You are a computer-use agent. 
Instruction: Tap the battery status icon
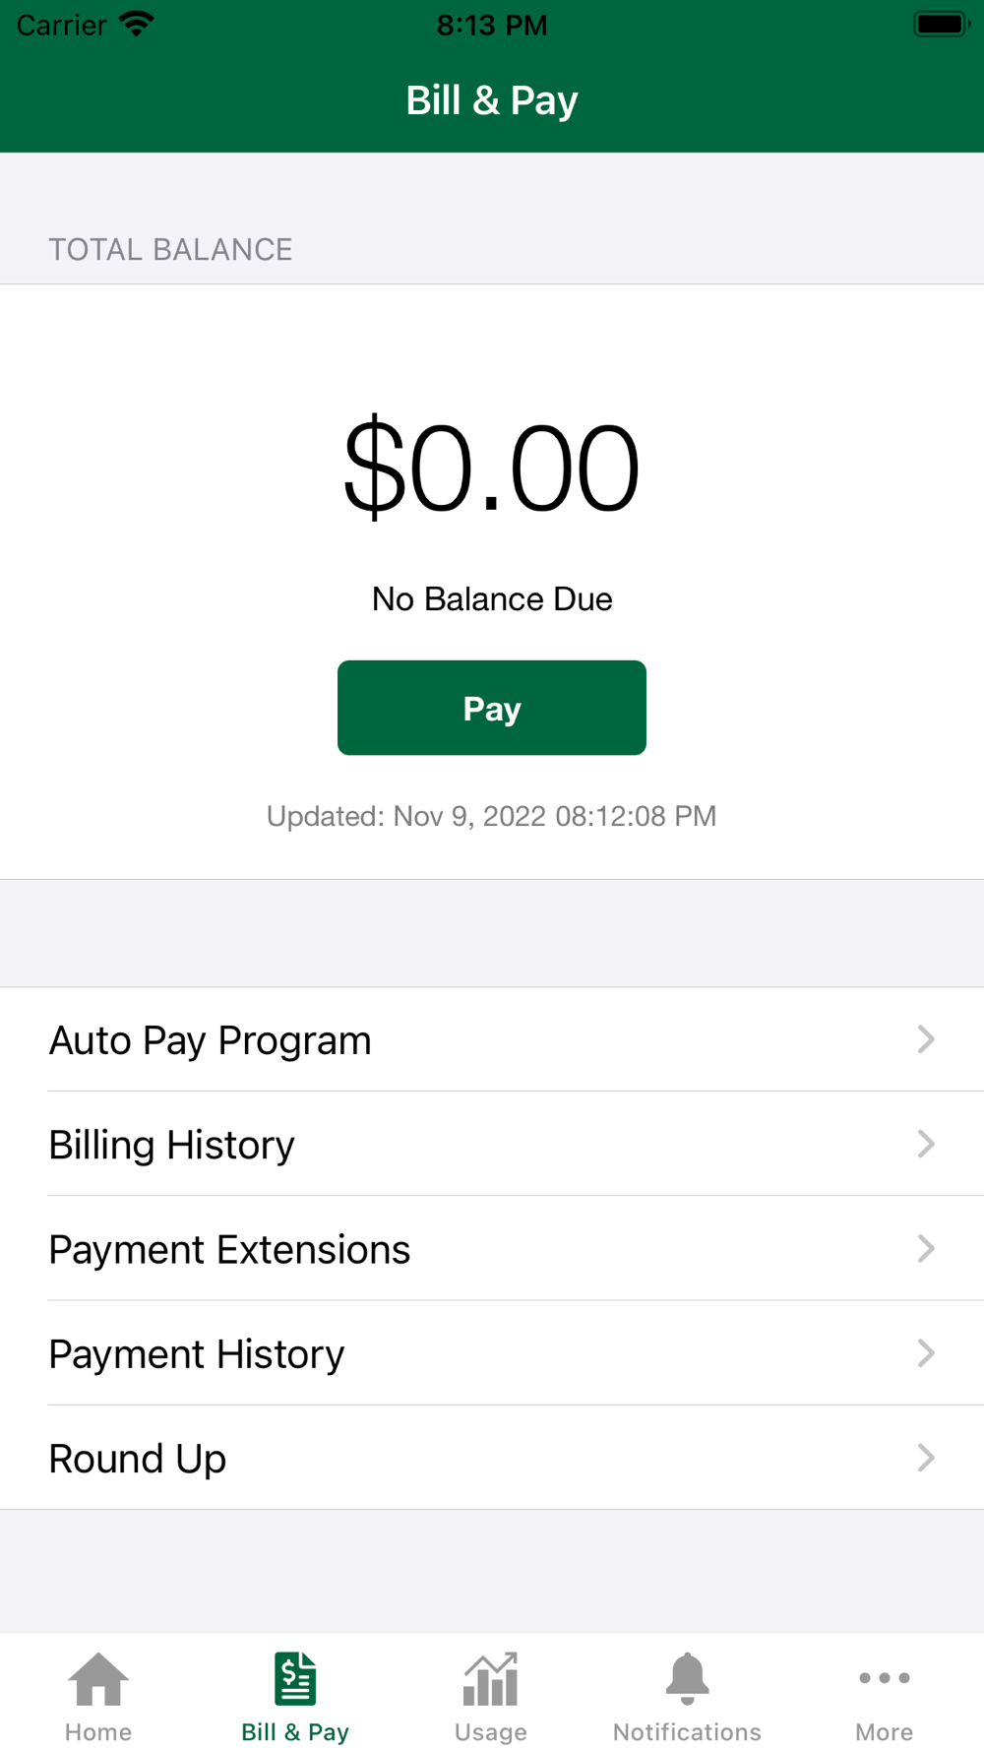click(941, 24)
